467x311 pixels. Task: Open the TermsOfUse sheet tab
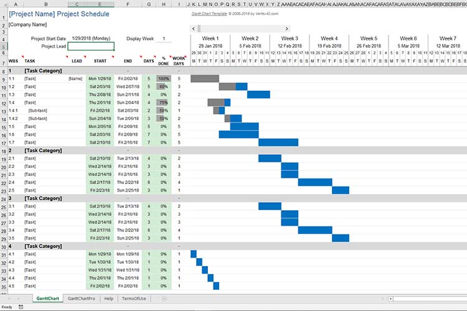tap(135, 299)
